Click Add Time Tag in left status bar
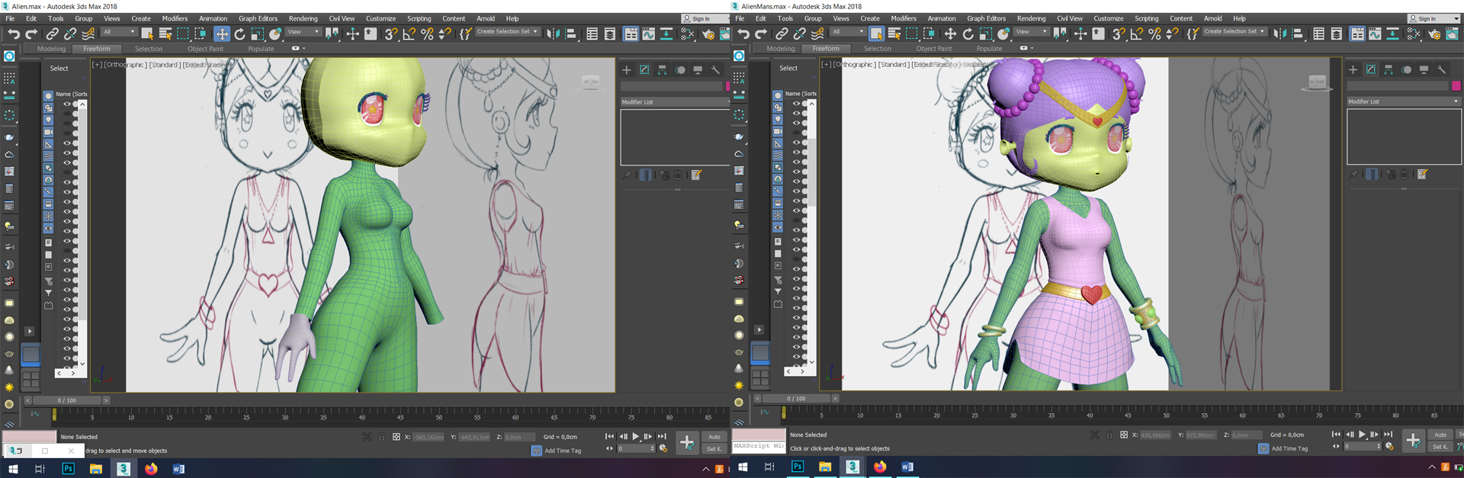Image resolution: width=1464 pixels, height=478 pixels. [x=562, y=451]
